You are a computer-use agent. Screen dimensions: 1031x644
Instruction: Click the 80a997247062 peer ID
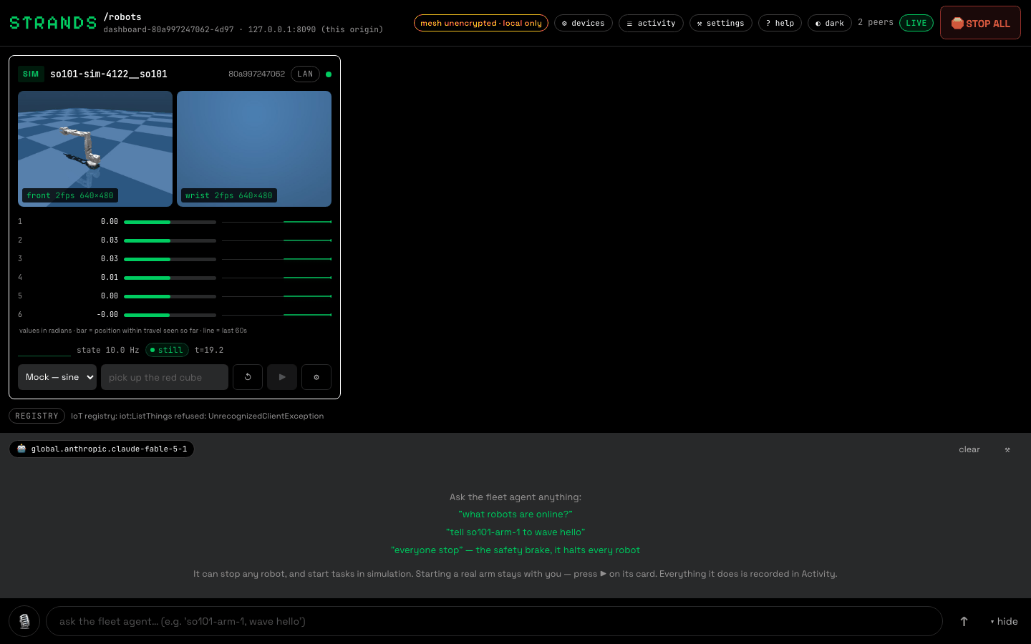click(256, 74)
